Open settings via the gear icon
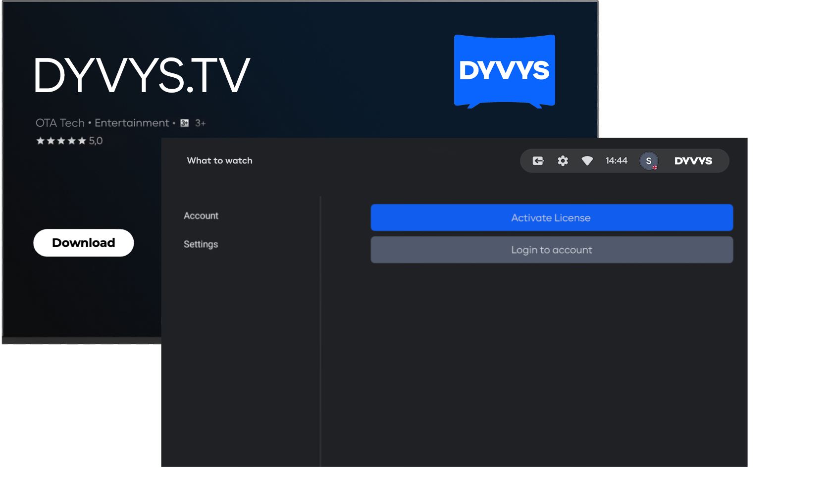The image size is (832, 487). click(x=563, y=161)
